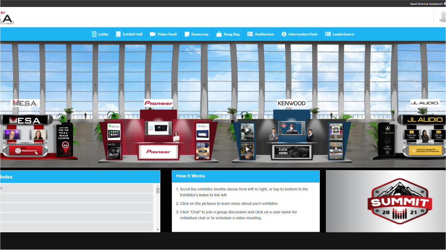Image resolution: width=446 pixels, height=250 pixels.
Task: Click the Exhibitor Index scrollbar thumb
Action: [x=158, y=190]
